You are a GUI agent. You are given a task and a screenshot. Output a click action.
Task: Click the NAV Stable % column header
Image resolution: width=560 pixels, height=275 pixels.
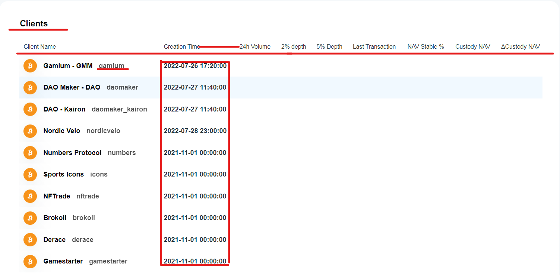pos(426,46)
